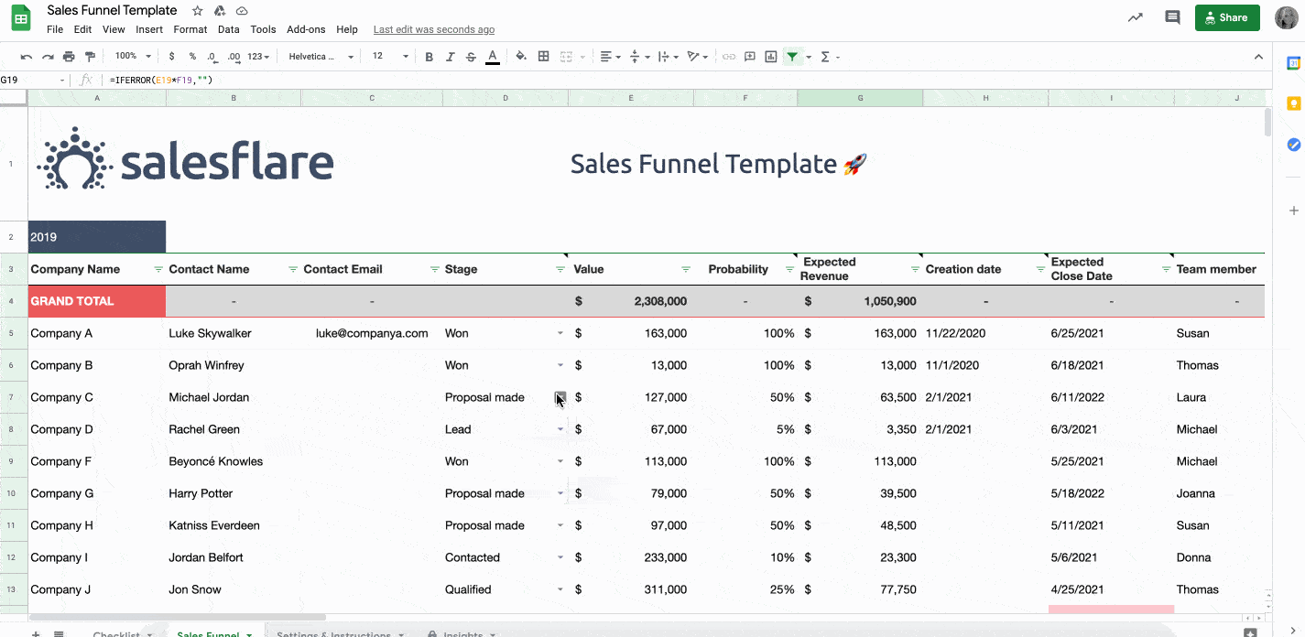Toggle the green filter funnel in toolbar
The image size is (1305, 637).
tap(792, 57)
